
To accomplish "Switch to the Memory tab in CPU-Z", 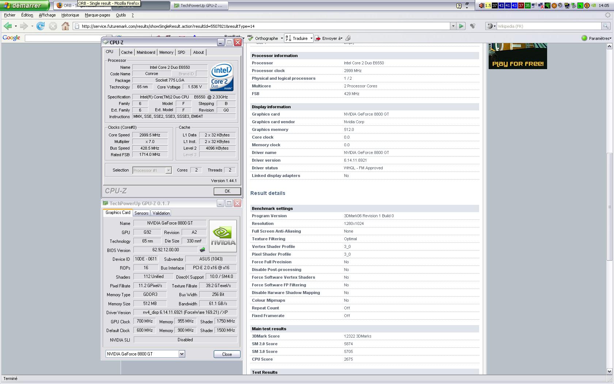I will [x=166, y=52].
